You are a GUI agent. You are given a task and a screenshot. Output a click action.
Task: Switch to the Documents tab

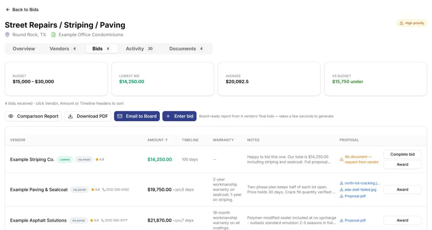point(187,49)
